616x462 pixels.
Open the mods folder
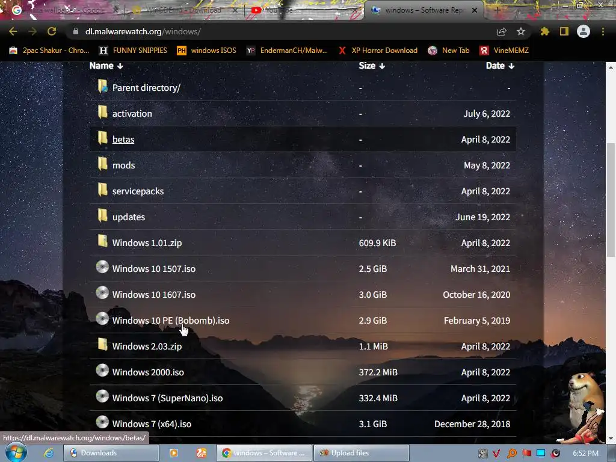click(124, 165)
